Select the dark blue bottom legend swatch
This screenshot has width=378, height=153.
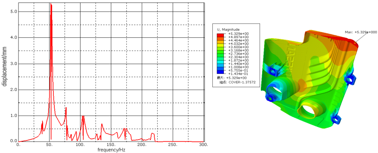220,72
